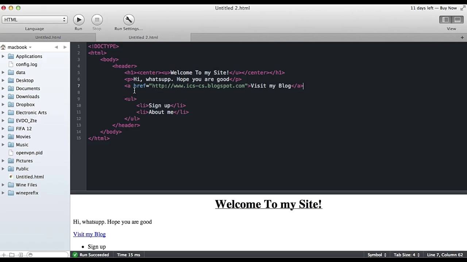The width and height of the screenshot is (467, 262).
Task: Toggle the bottom console view button
Action: [457, 20]
